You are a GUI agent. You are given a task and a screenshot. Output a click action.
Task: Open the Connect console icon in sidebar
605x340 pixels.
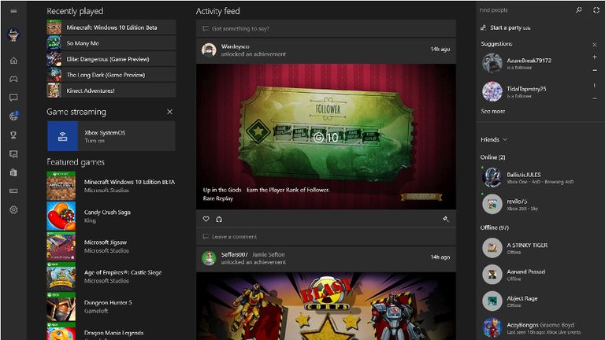point(13,190)
